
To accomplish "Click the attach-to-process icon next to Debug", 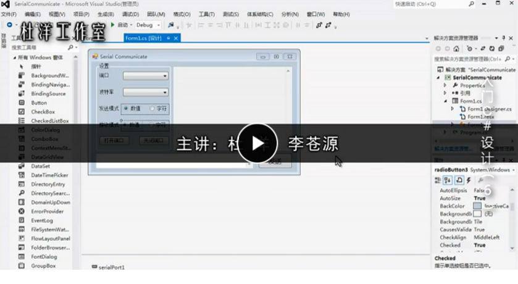I will 171,25.
